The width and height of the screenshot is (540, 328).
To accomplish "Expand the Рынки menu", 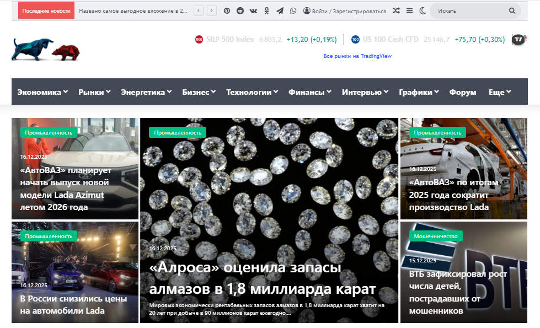I will (x=94, y=92).
